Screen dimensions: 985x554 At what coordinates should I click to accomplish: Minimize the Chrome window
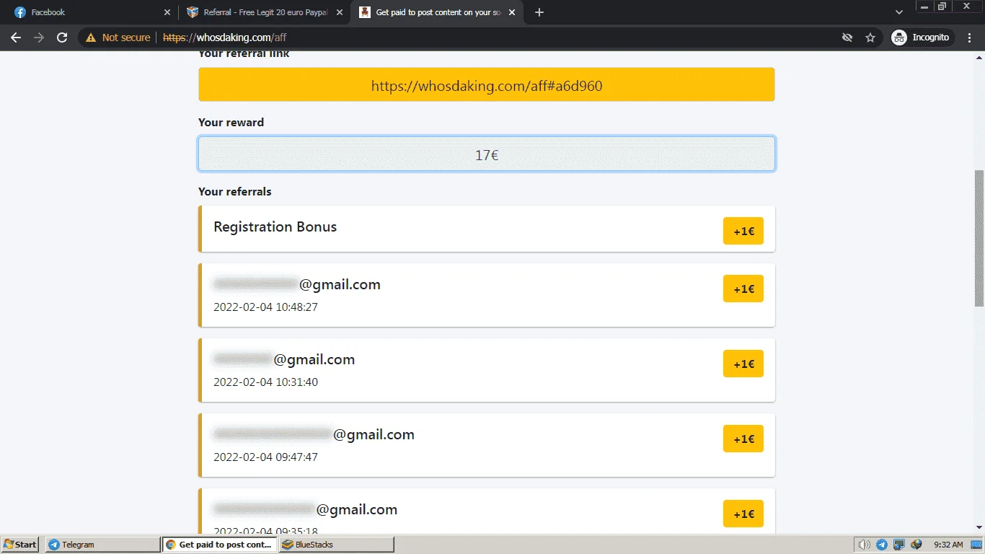(924, 6)
